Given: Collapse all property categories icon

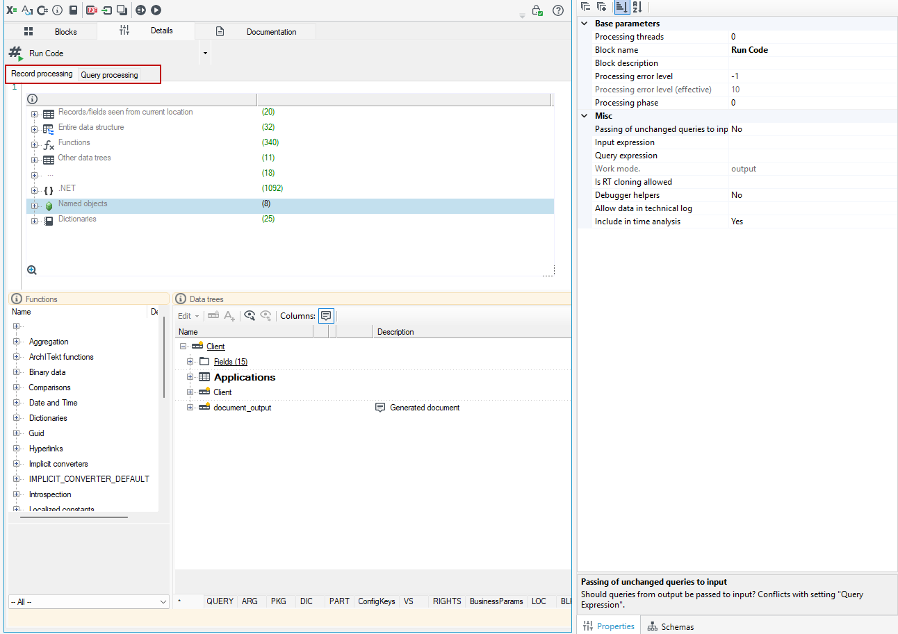Looking at the screenshot, I should pyautogui.click(x=585, y=7).
